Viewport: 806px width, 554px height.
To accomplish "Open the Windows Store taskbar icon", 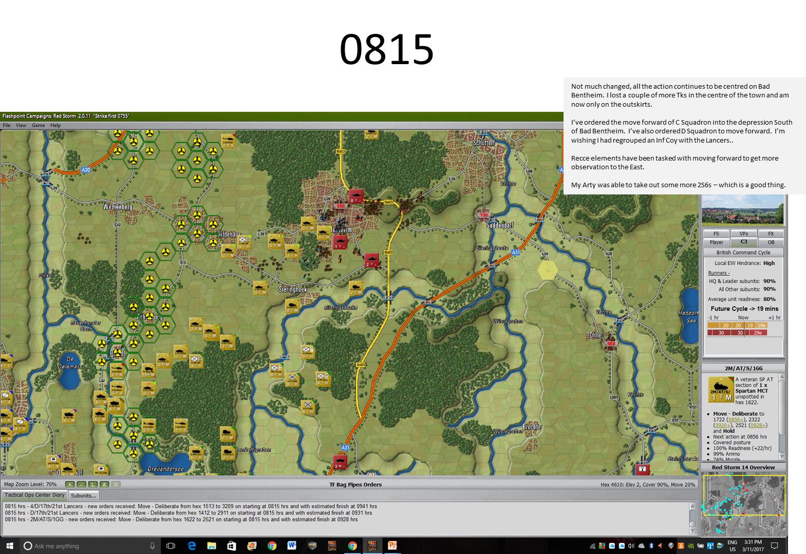I will coord(232,546).
